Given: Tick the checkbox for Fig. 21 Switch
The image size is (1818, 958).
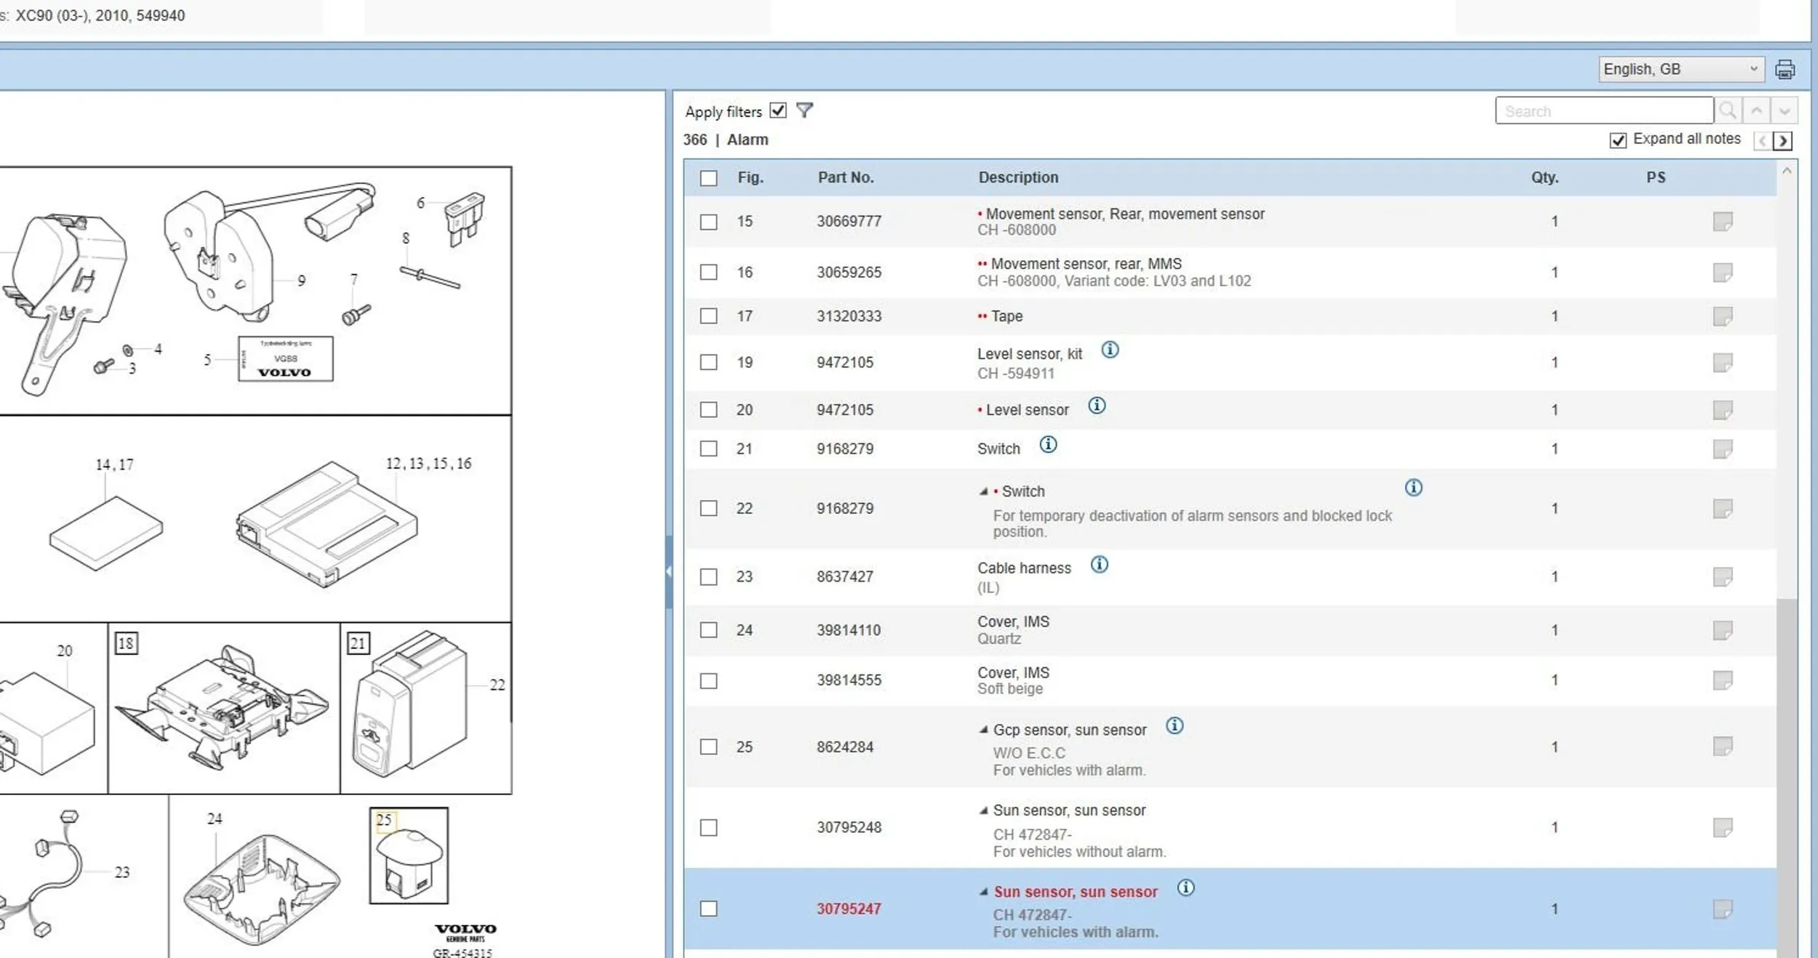Looking at the screenshot, I should point(708,449).
